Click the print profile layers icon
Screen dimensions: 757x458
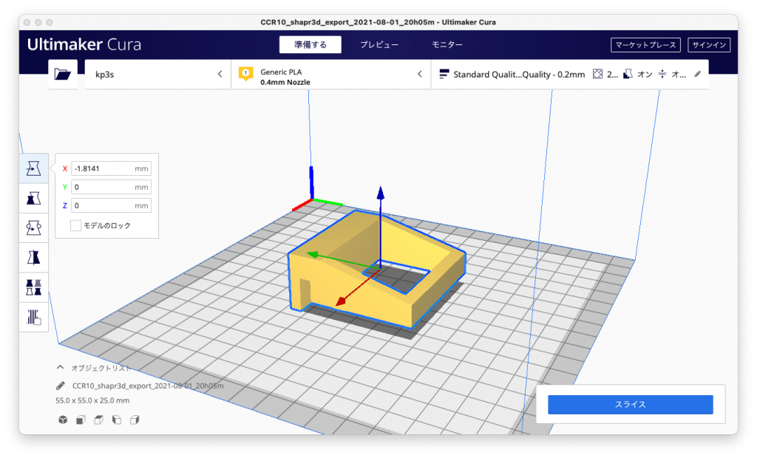[x=444, y=74]
